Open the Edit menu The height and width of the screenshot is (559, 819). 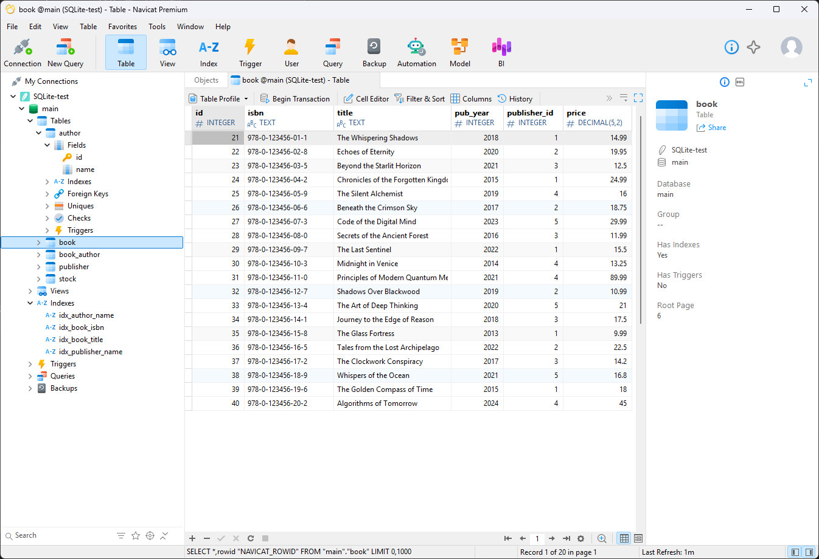(35, 27)
